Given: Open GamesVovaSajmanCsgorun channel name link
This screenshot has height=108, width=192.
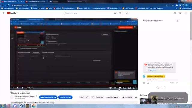Looking at the screenshot, I should (25, 96).
